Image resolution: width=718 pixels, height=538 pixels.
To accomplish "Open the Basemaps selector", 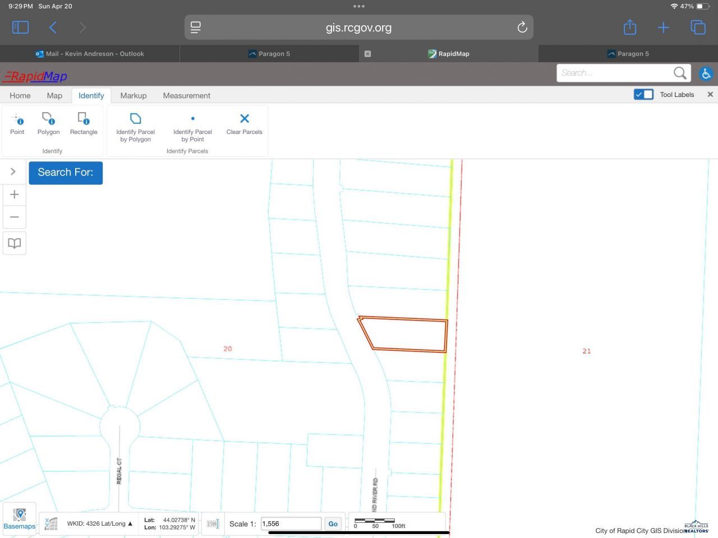I will click(20, 518).
